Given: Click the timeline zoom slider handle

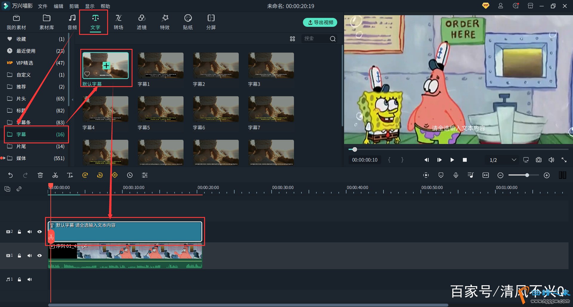Looking at the screenshot, I should tap(527, 175).
